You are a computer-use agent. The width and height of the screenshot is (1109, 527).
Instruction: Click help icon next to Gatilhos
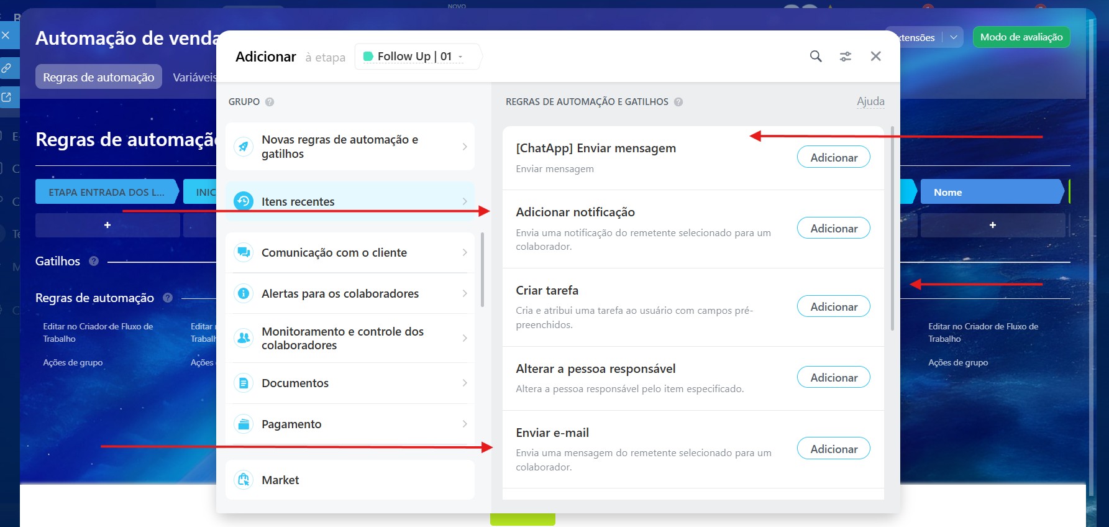(x=94, y=261)
